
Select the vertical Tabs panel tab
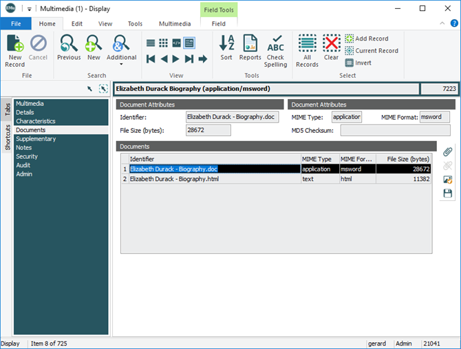click(8, 109)
